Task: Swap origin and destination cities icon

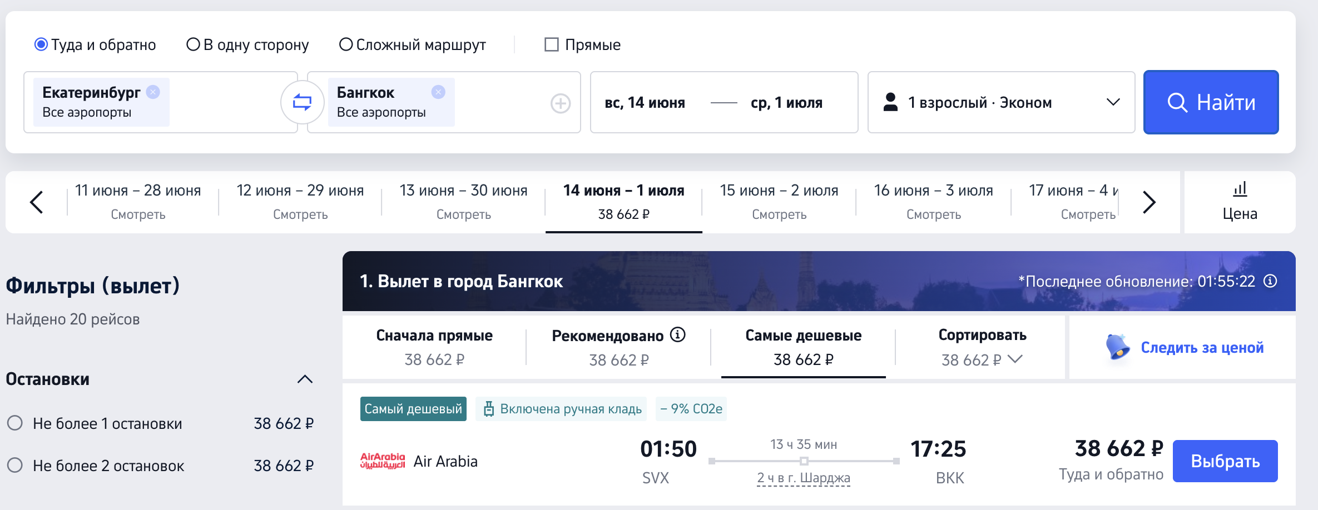Action: pos(302,102)
